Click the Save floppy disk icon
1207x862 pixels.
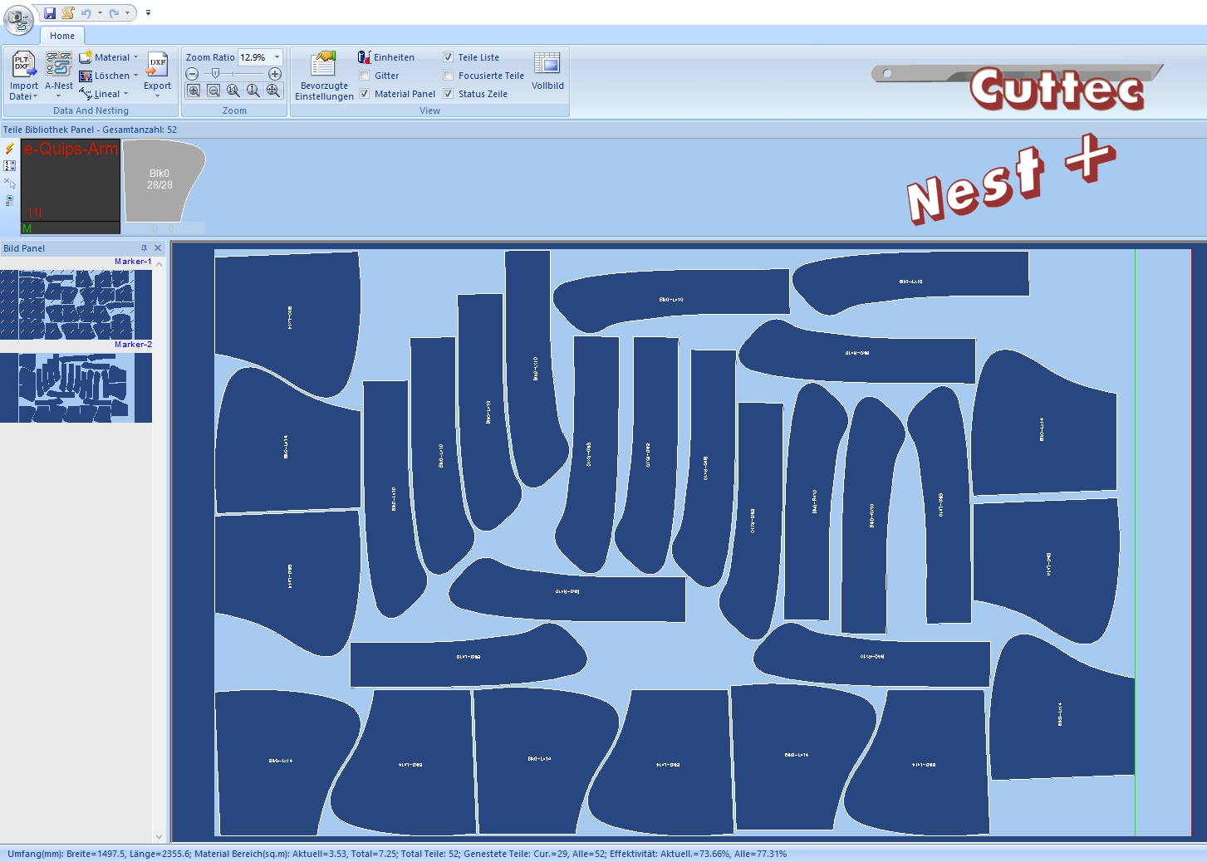click(50, 12)
